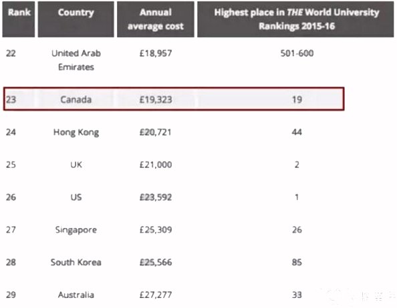Select the US country cell

coord(76,197)
